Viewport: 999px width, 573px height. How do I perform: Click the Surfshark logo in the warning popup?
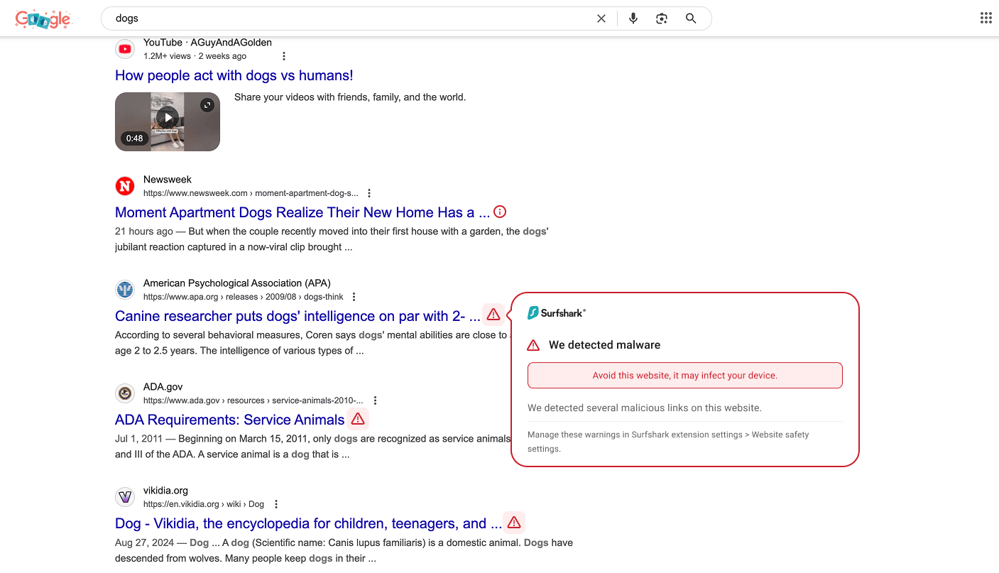pos(557,312)
